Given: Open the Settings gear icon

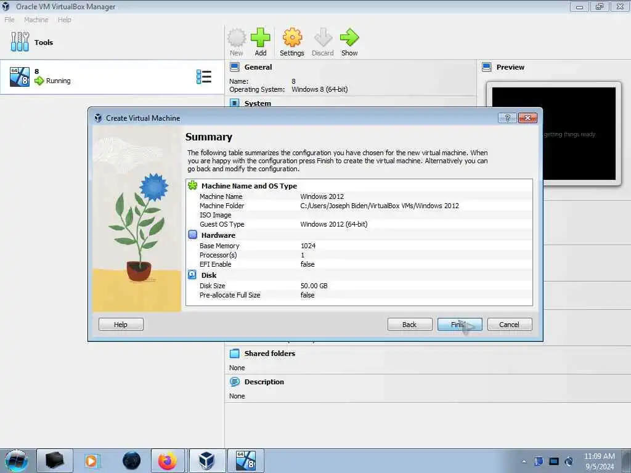Looking at the screenshot, I should 292,38.
